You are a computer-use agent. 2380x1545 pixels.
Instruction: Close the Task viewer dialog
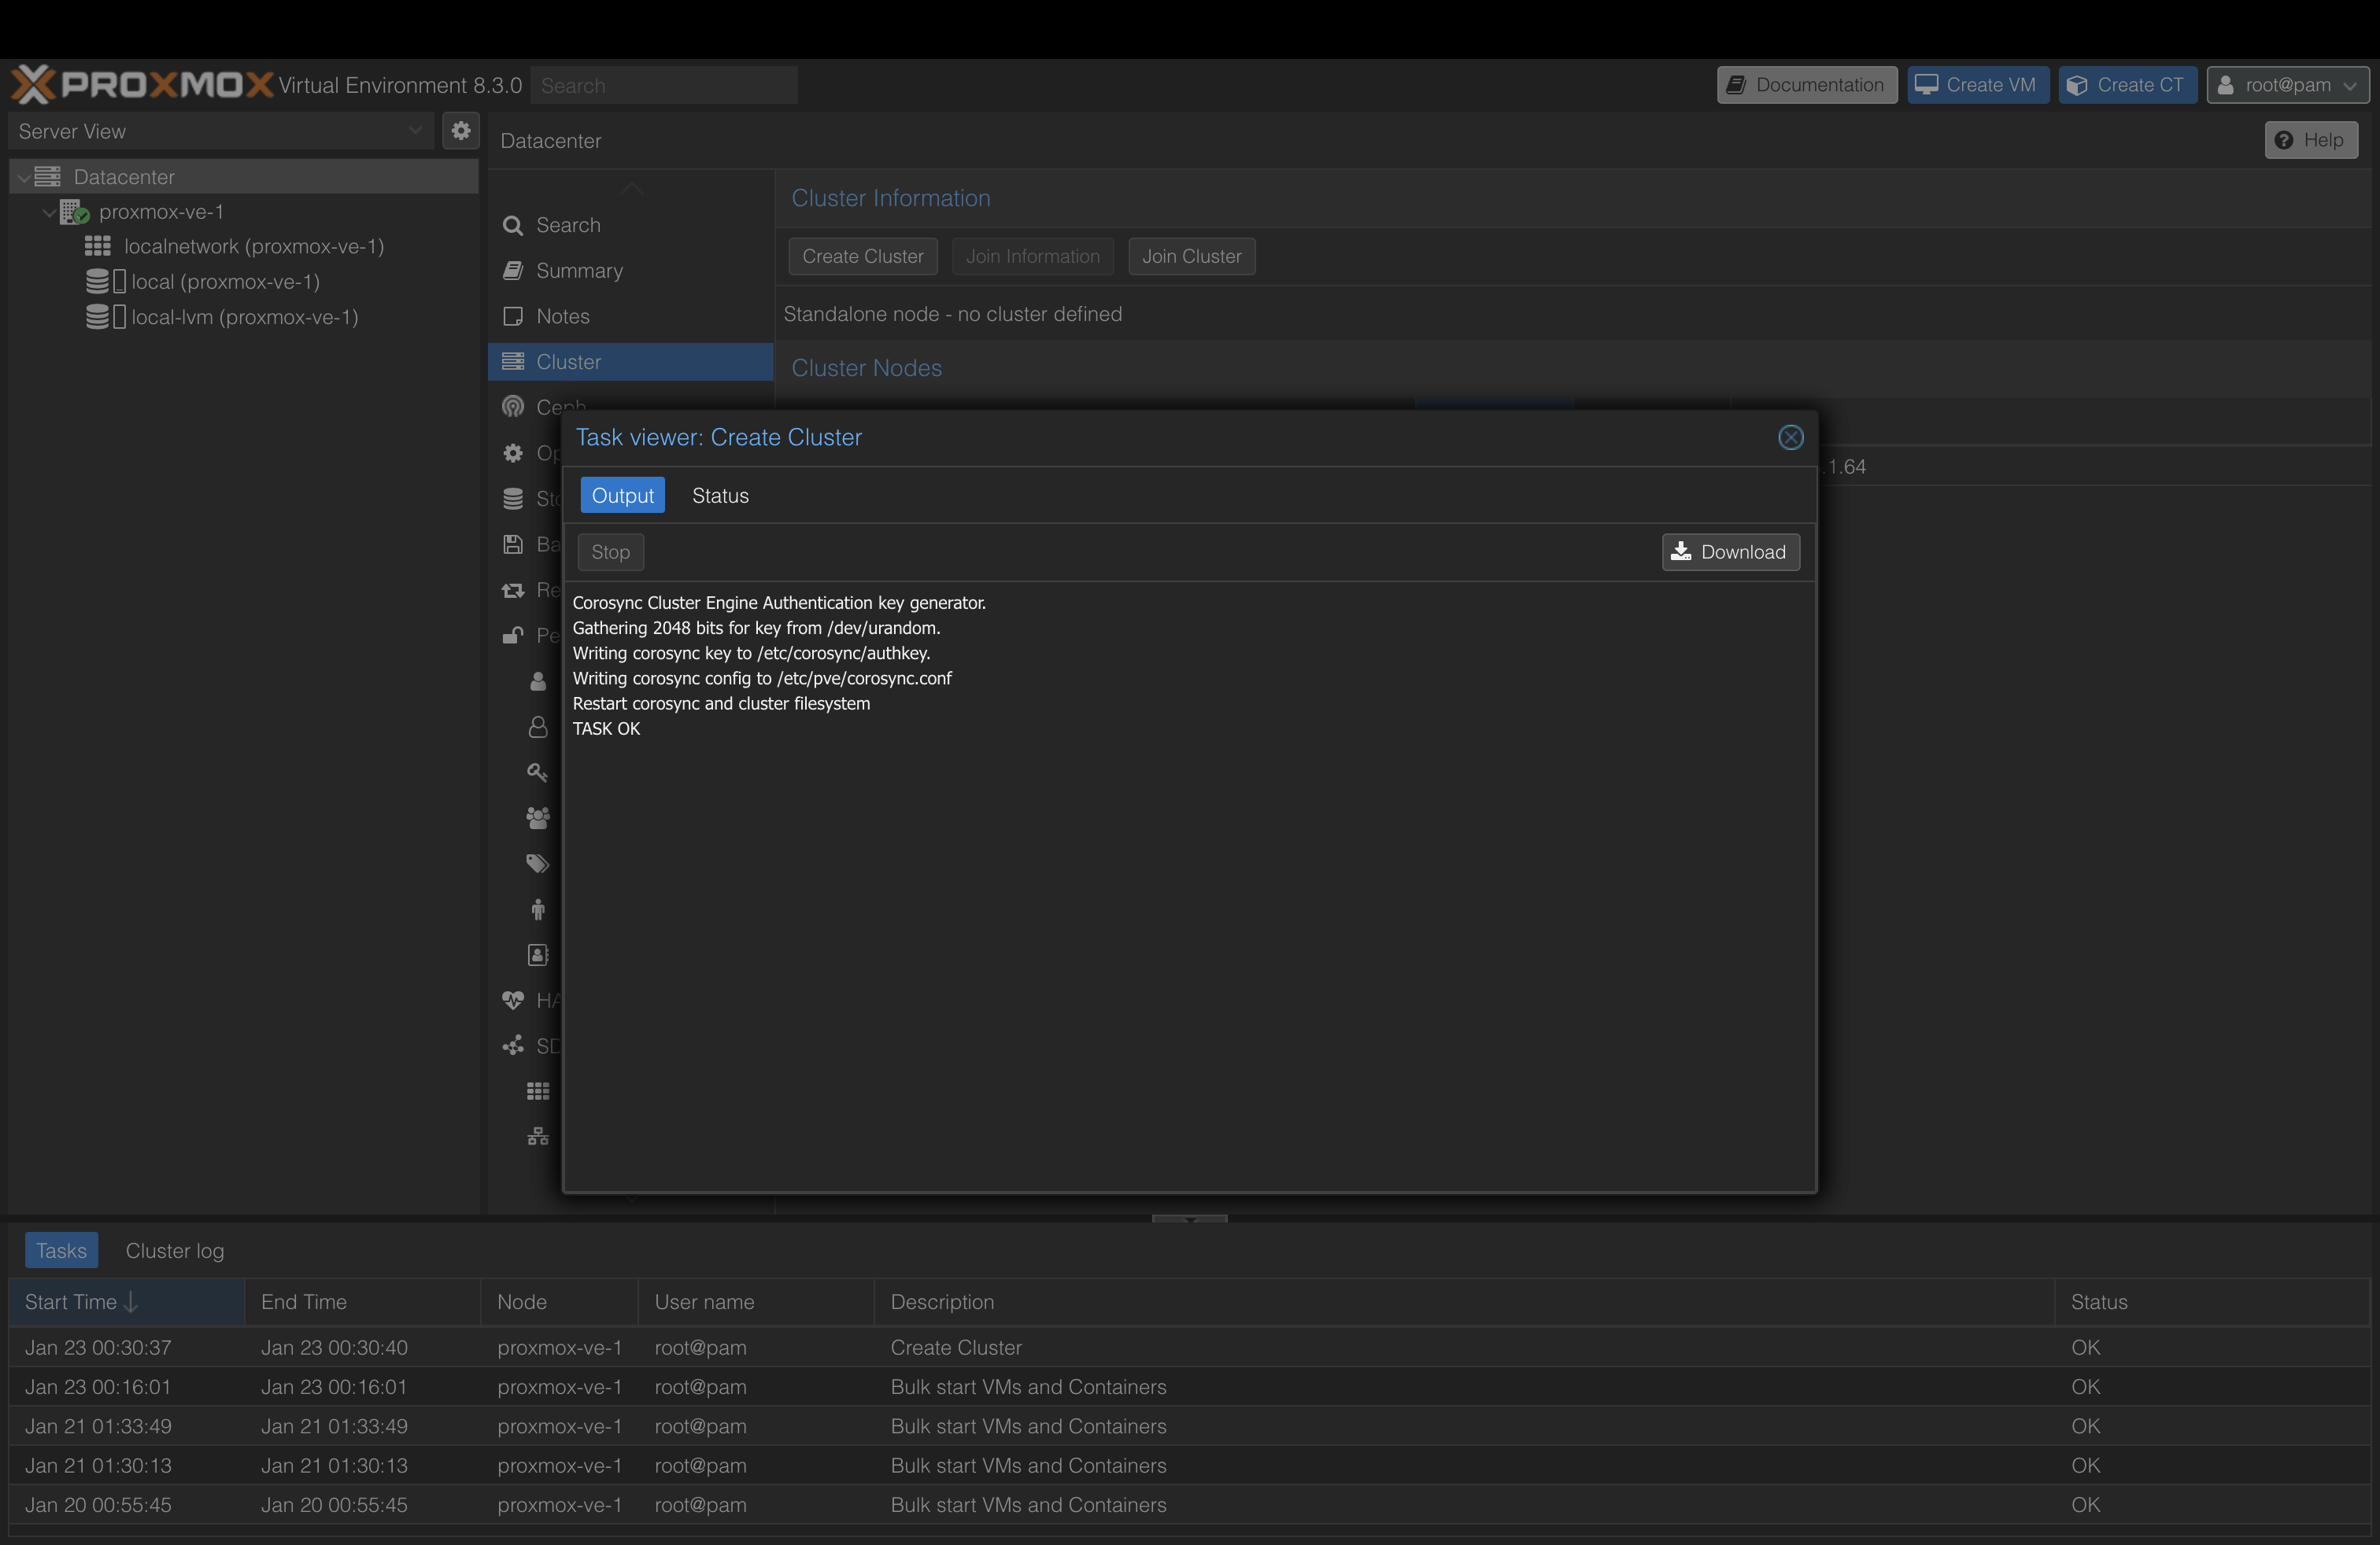[1790, 437]
